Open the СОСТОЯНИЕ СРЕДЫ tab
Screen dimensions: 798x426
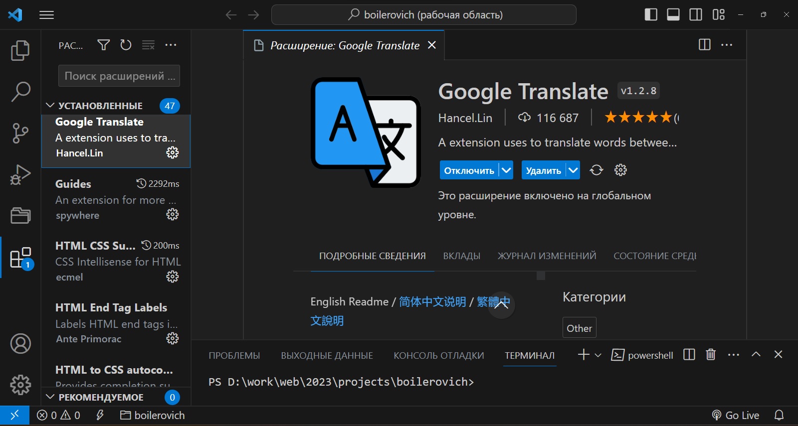[x=655, y=256]
